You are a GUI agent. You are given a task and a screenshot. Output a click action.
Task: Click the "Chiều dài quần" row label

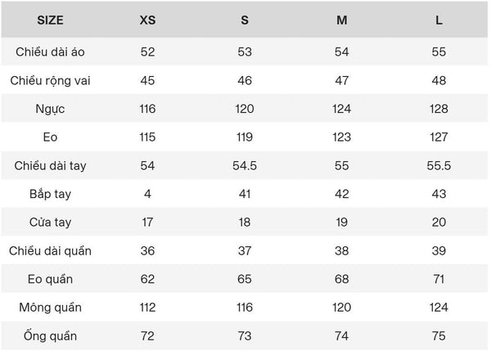coord(50,250)
